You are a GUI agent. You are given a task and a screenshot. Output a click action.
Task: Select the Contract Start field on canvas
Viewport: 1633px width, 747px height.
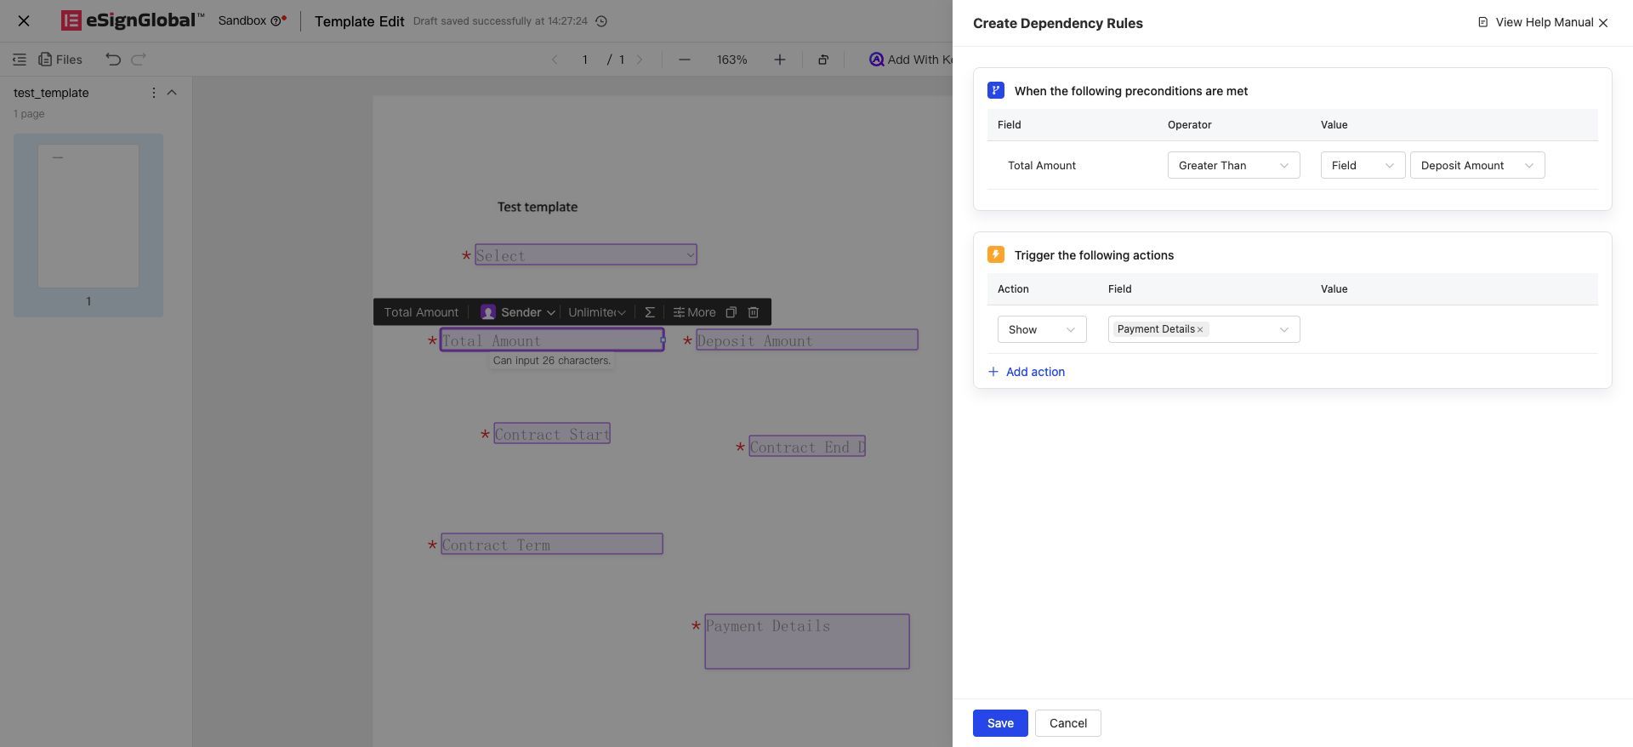552,434
